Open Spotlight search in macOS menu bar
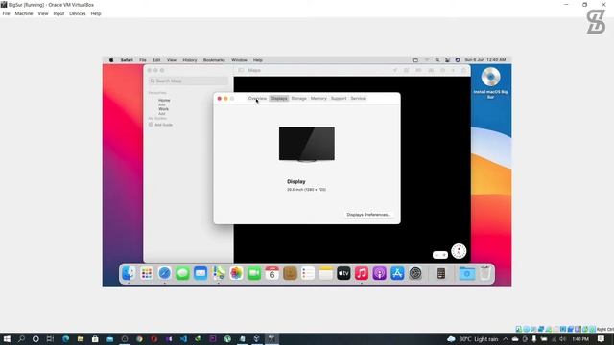 437,60
